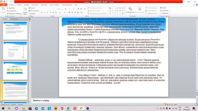Switch to Переходы ribbon tab
Screen dimensions: 198x111
tap(35, 5)
